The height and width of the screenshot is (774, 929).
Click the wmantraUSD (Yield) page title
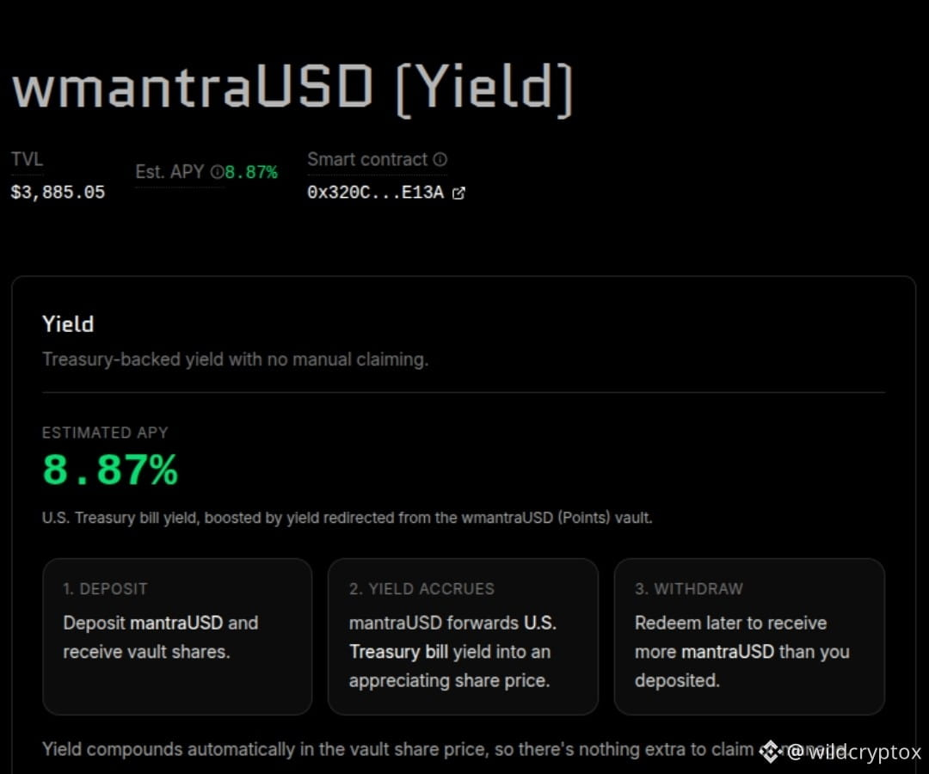(x=293, y=88)
